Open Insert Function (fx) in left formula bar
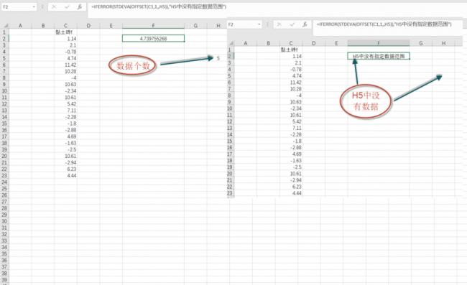467x285 pixels. click(x=80, y=6)
